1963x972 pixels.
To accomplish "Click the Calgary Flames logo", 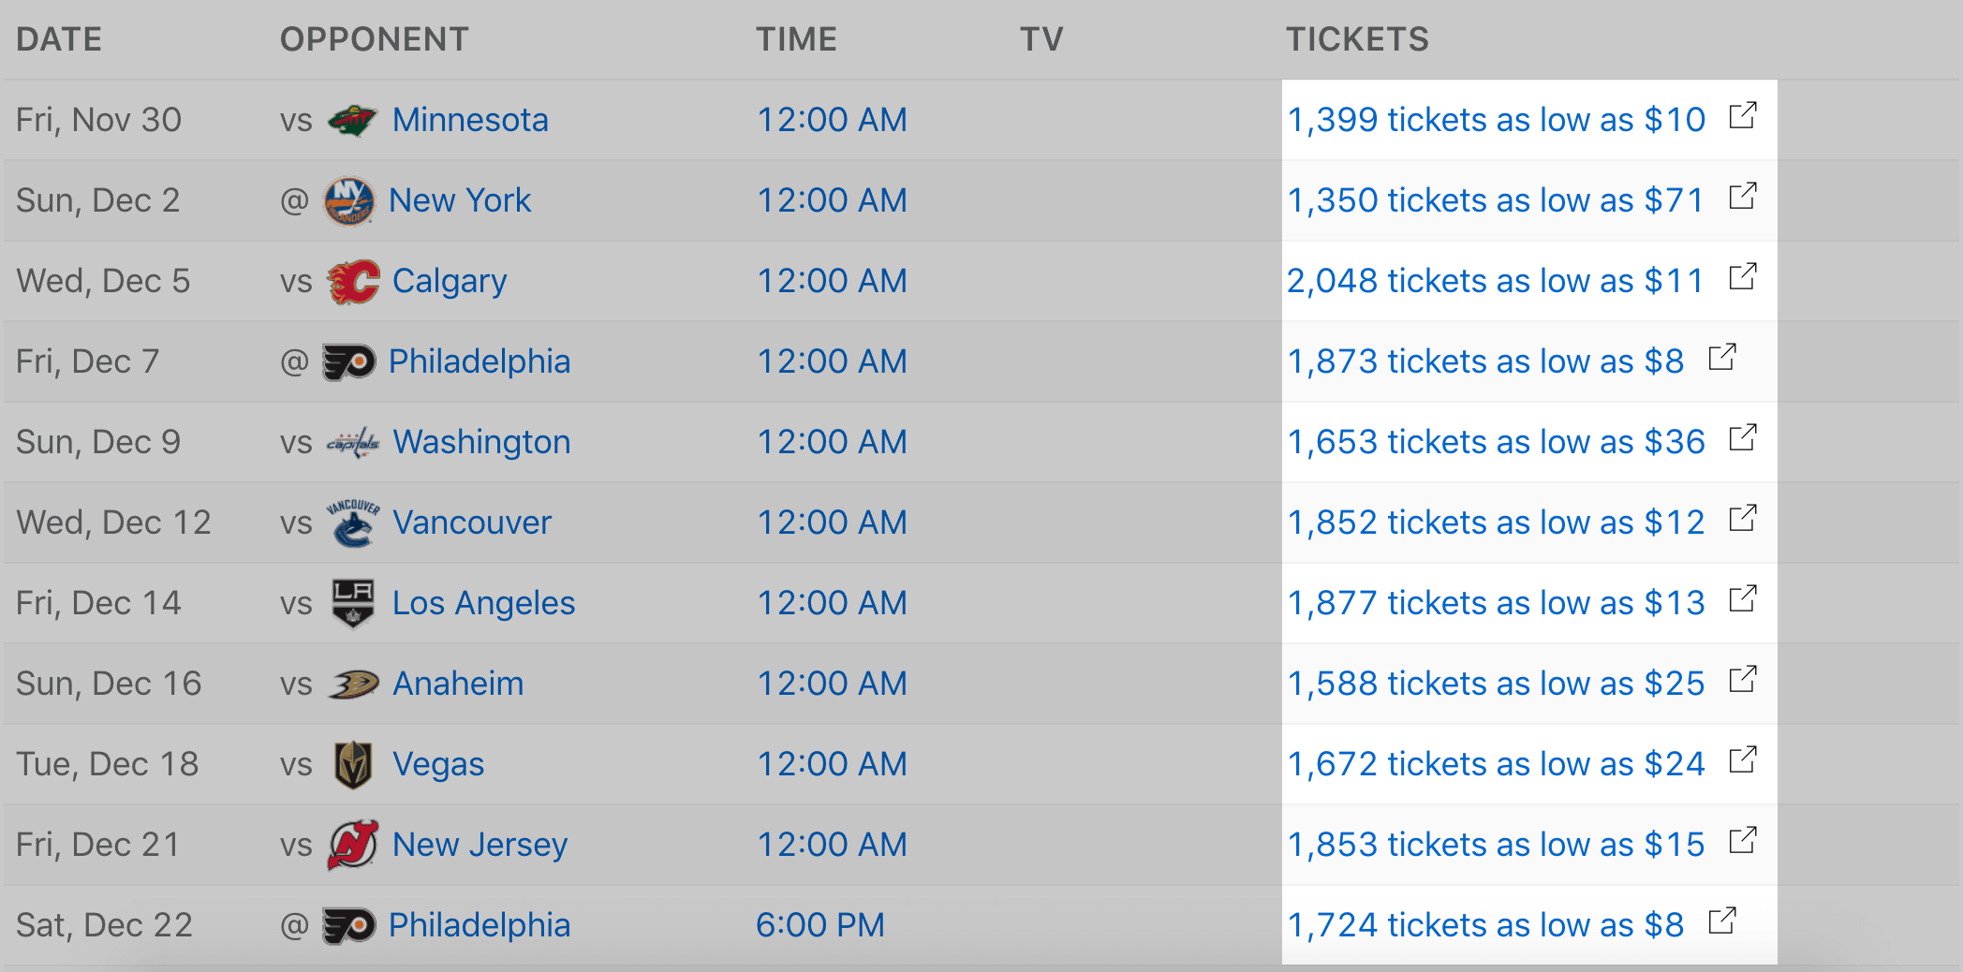I will coord(353,281).
